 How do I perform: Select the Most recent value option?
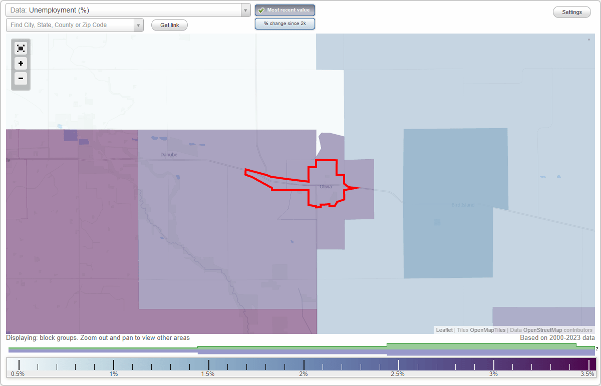click(285, 10)
